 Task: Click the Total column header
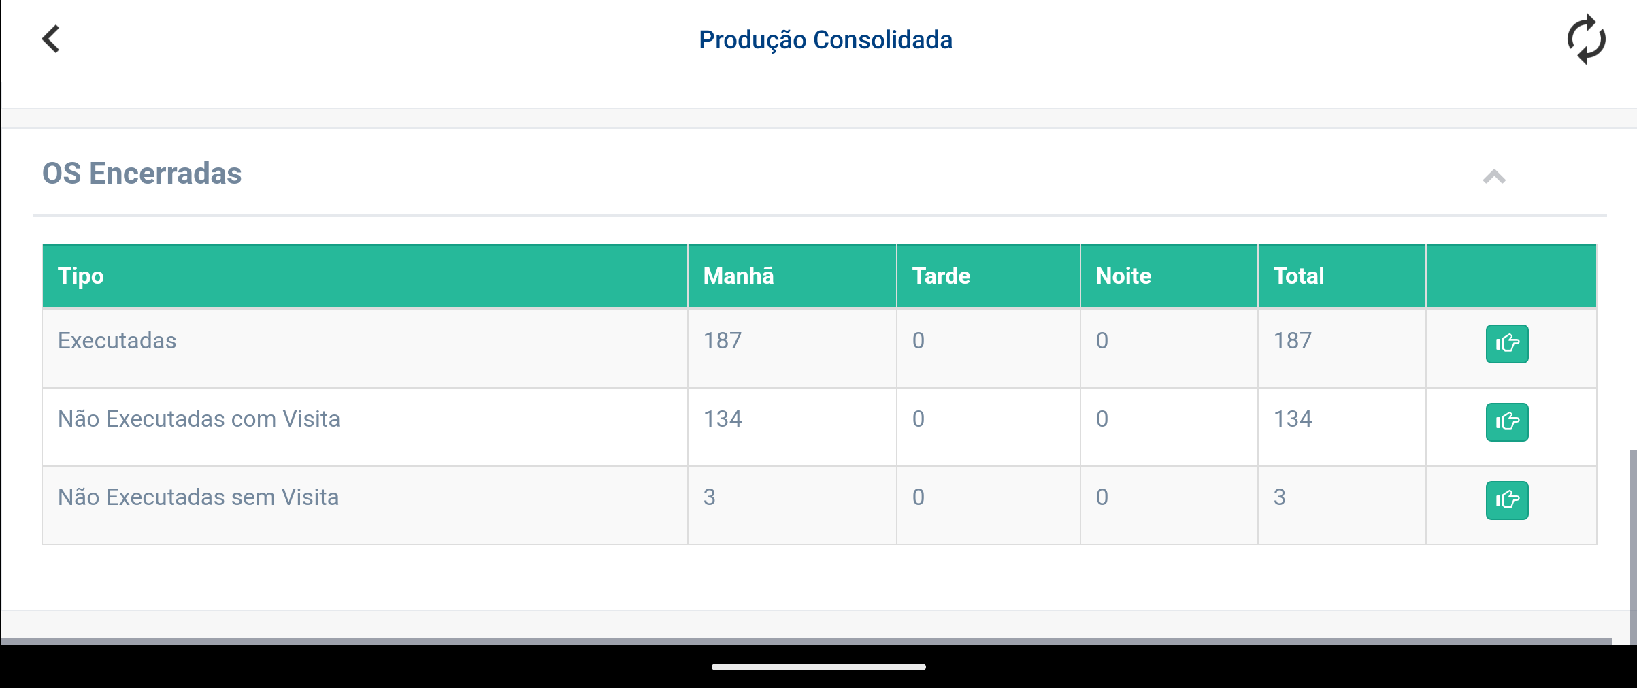pyautogui.click(x=1298, y=276)
